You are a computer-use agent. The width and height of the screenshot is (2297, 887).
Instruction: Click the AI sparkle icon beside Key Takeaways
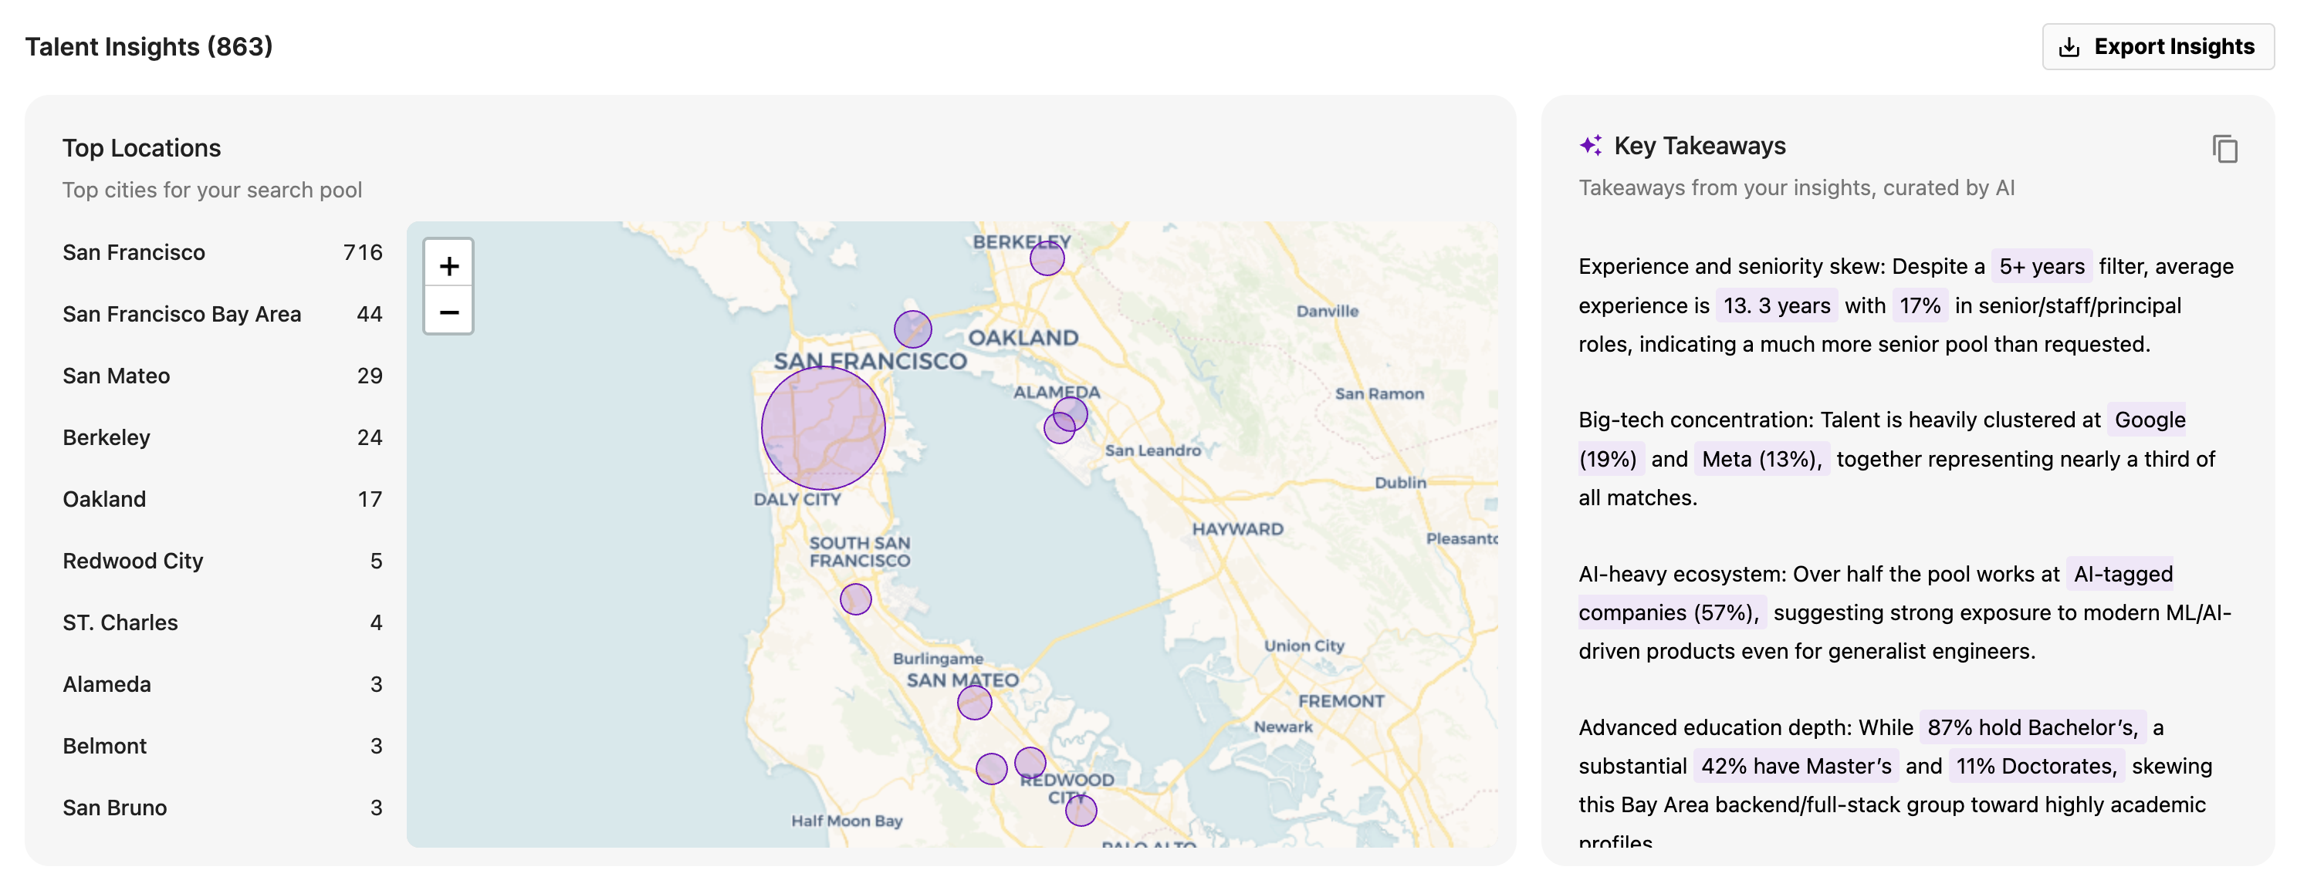[x=1591, y=145]
